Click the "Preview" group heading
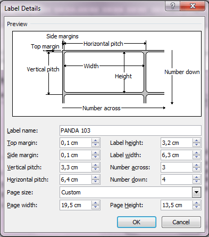209x237 pixels. pyautogui.click(x=17, y=24)
